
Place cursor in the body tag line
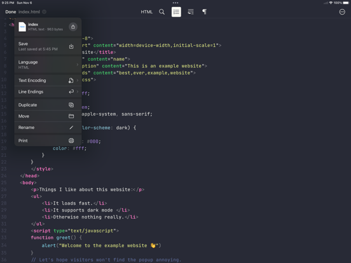28,183
